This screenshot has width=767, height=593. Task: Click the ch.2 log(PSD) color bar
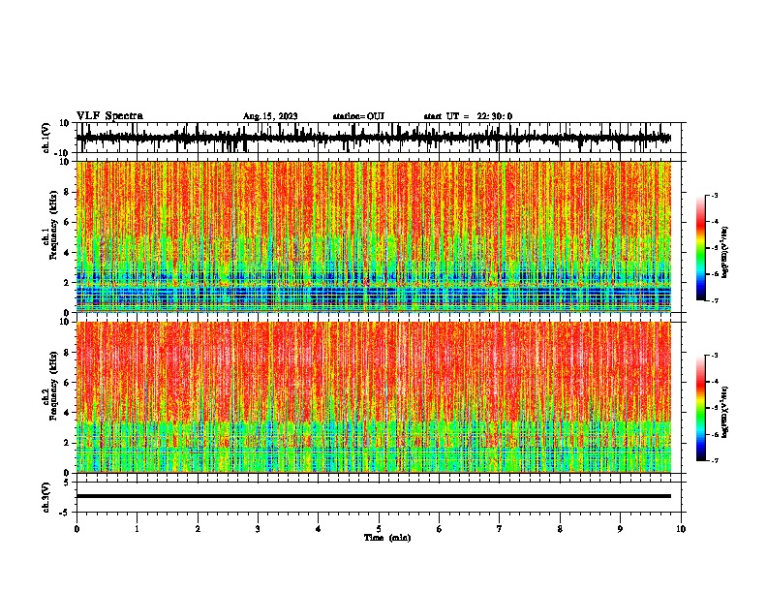(701, 408)
